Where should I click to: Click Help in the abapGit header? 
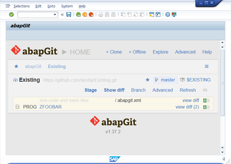pos(207,52)
